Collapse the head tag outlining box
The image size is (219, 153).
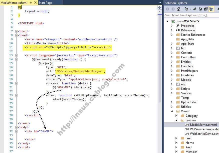point(16,35)
